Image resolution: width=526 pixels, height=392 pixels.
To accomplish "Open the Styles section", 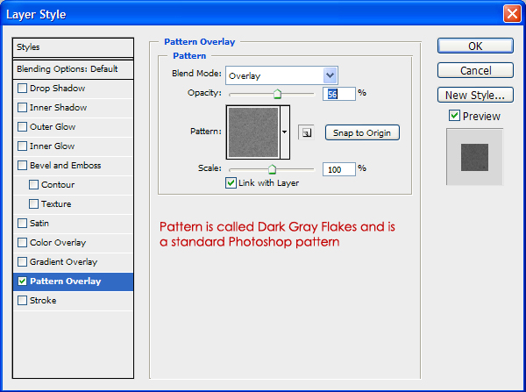I will [x=73, y=47].
